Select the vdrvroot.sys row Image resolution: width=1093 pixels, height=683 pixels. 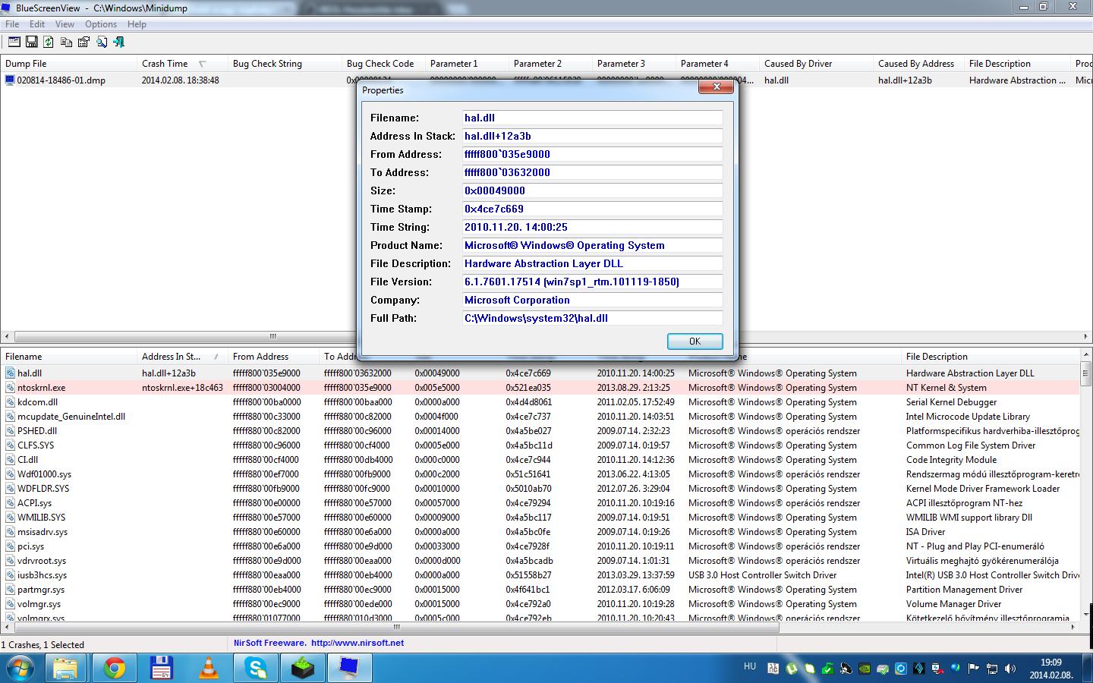pos(540,560)
